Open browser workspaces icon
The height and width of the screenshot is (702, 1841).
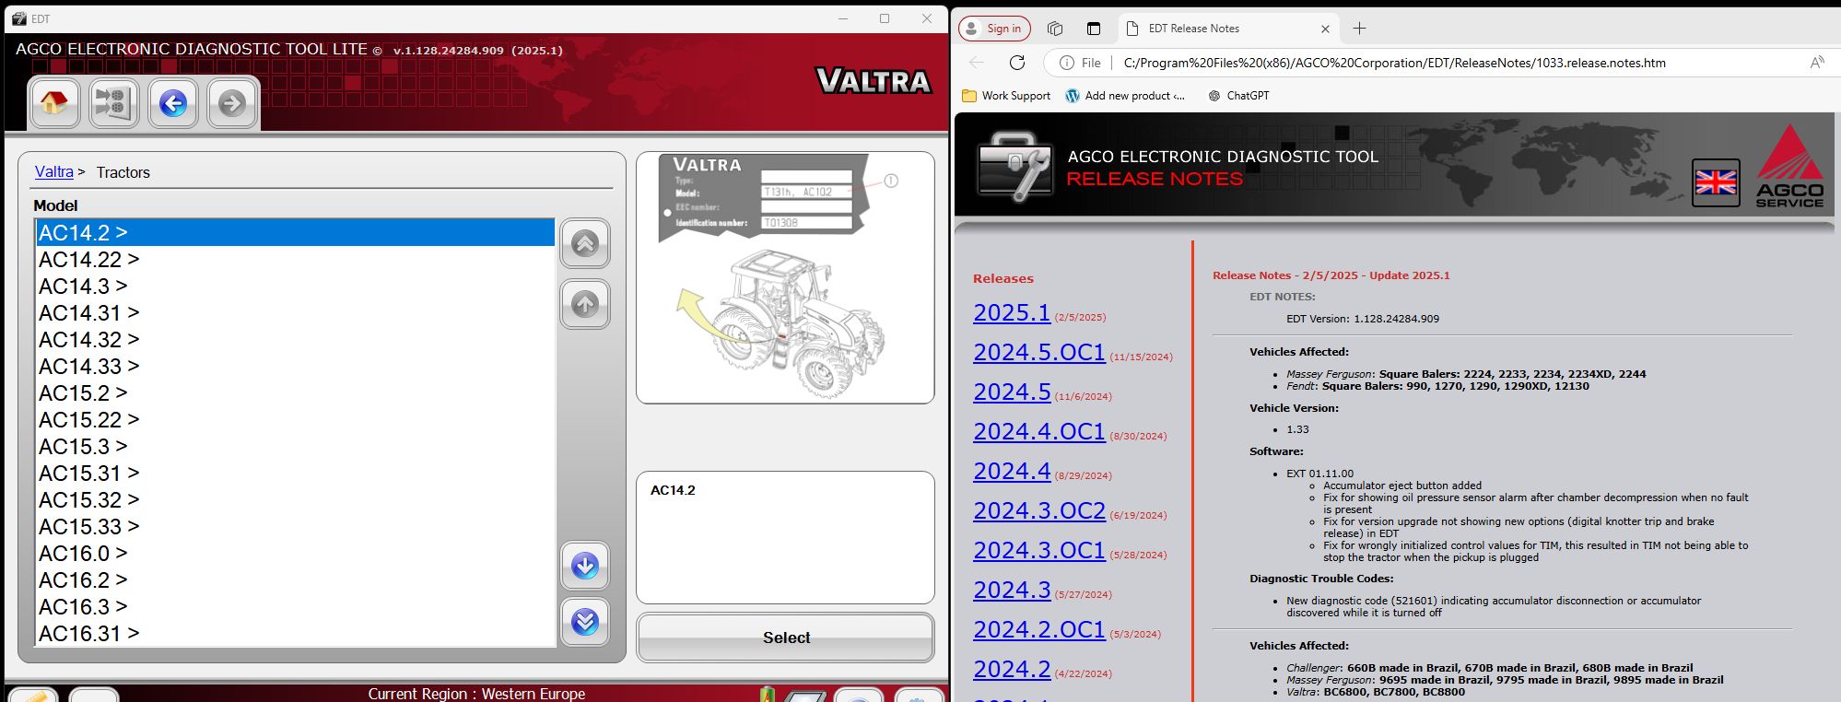click(1056, 29)
